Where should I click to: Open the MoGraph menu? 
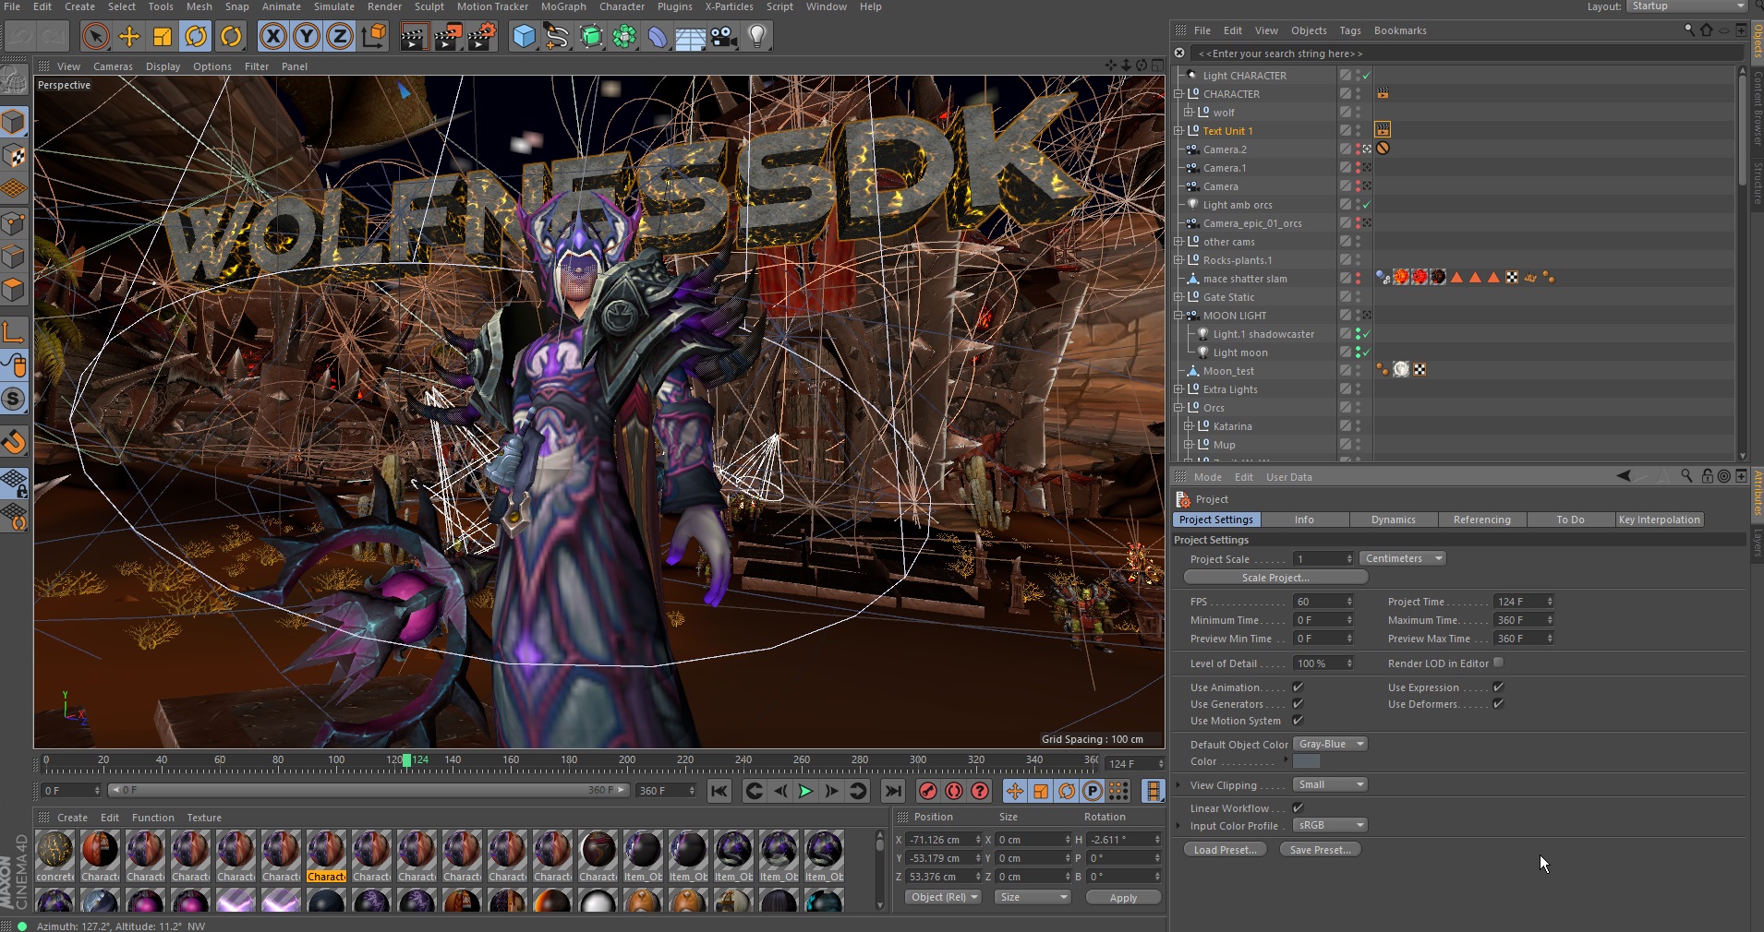click(563, 6)
